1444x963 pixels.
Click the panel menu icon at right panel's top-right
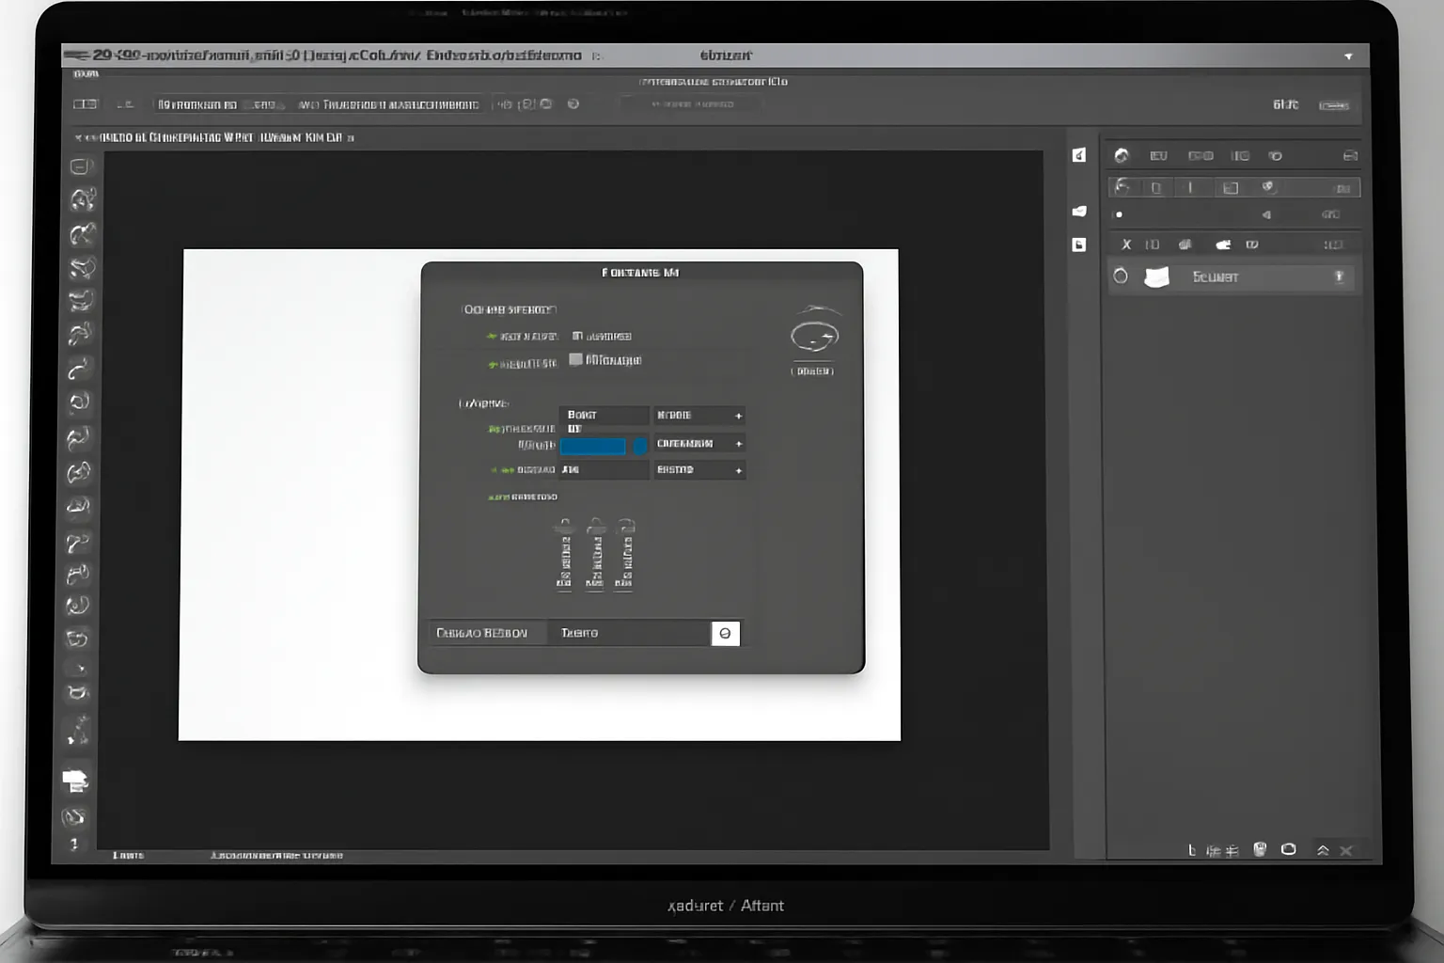point(1350,156)
